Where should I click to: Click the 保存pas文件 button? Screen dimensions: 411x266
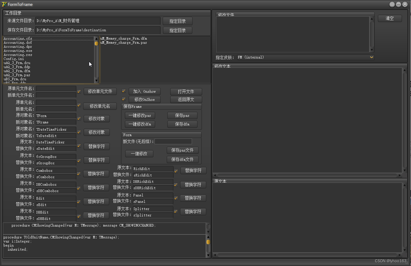click(183, 150)
